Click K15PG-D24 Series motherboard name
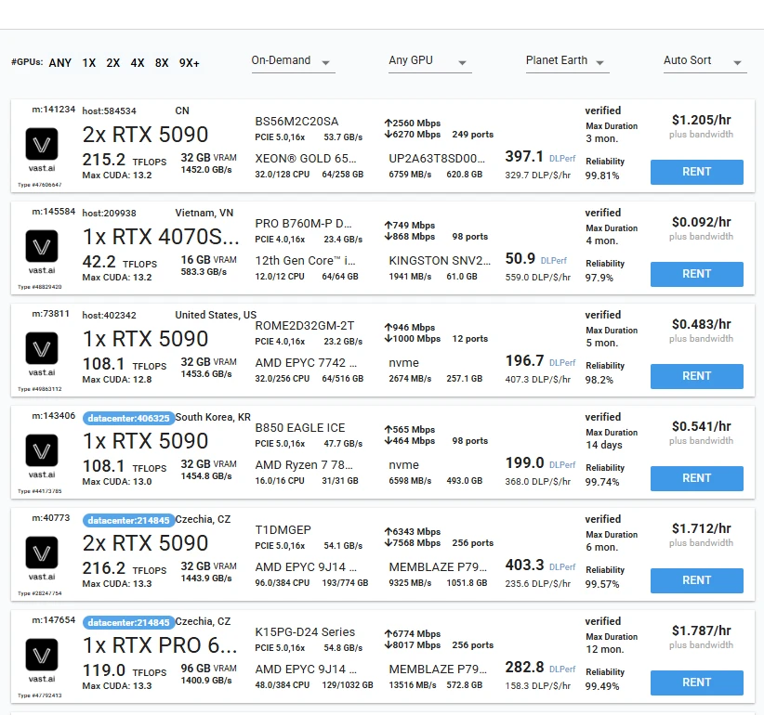The height and width of the screenshot is (715, 764). [x=305, y=632]
